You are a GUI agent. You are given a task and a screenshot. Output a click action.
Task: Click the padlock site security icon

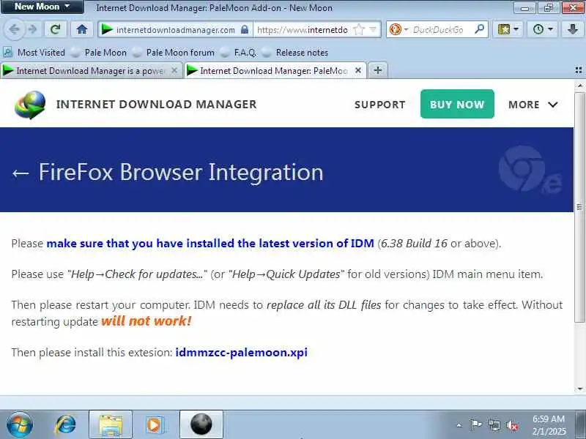click(245, 29)
